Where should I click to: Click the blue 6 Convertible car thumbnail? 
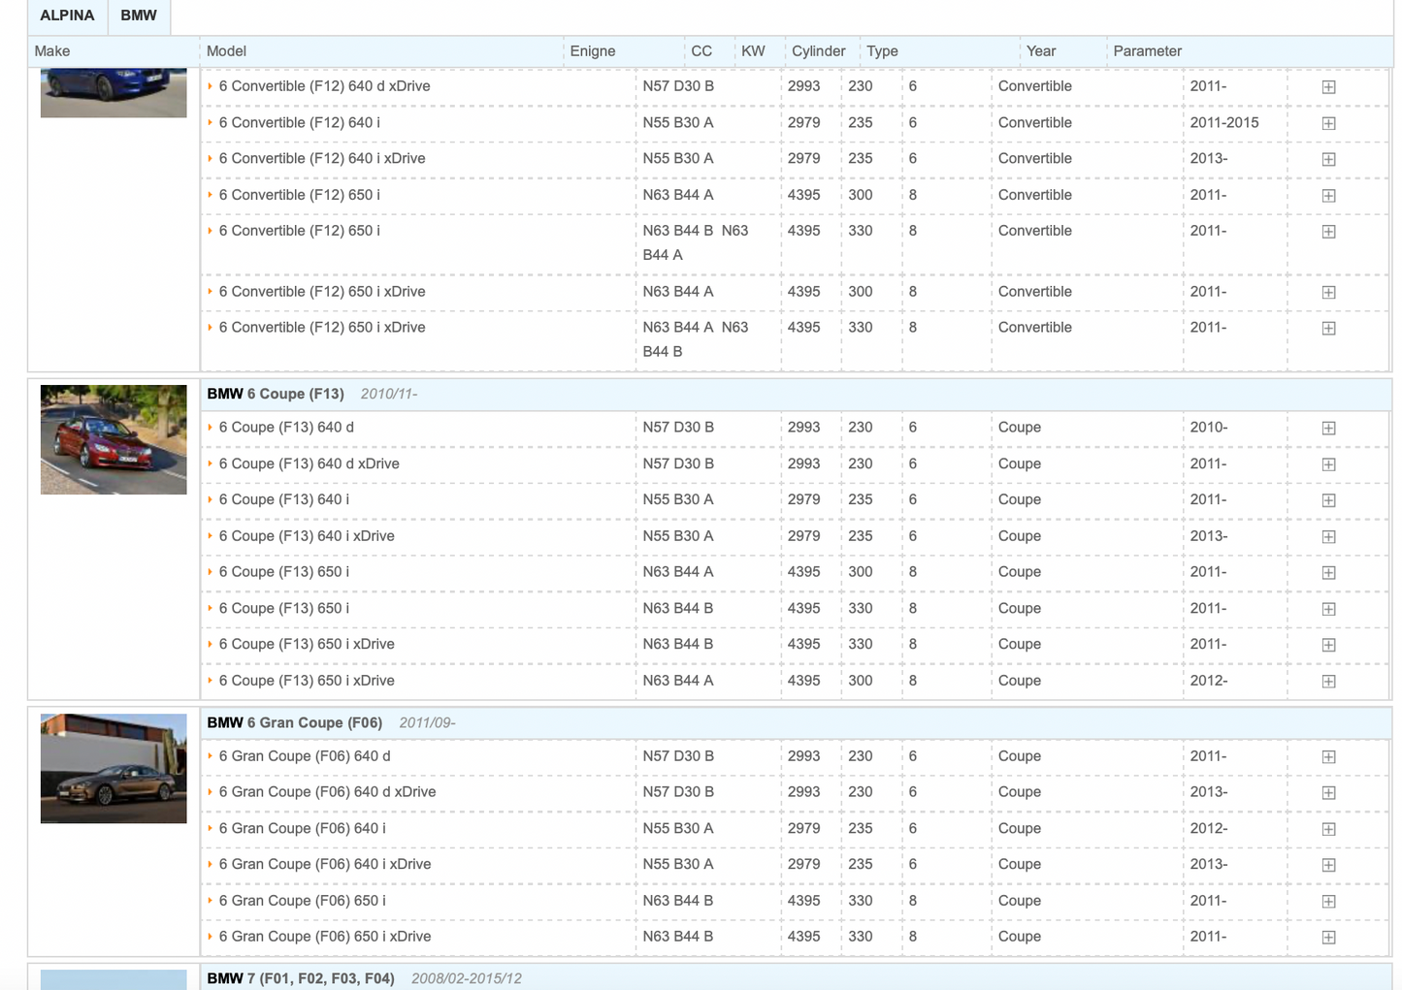pos(114,92)
